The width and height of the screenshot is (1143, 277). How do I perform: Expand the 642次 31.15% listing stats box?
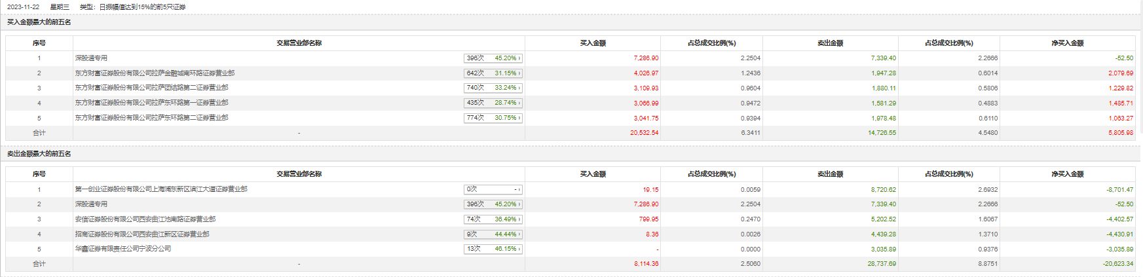point(493,73)
